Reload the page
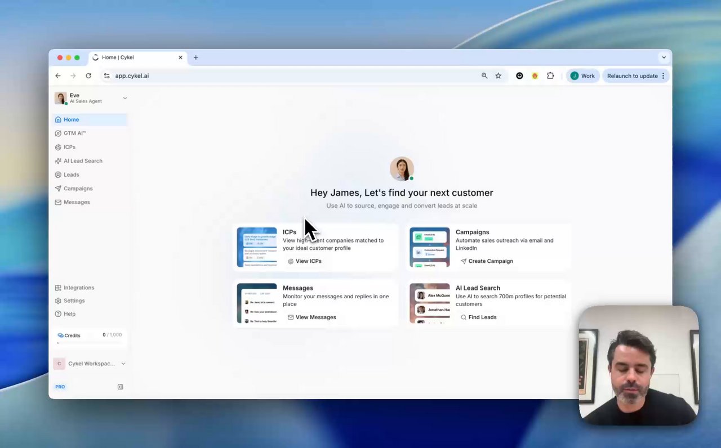This screenshot has height=448, width=721. coord(88,76)
